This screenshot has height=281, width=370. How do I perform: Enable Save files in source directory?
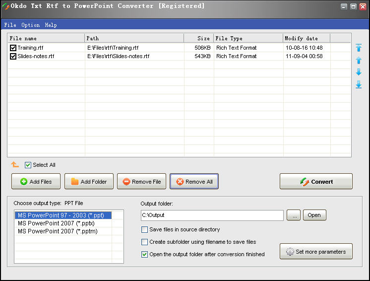tap(144, 229)
